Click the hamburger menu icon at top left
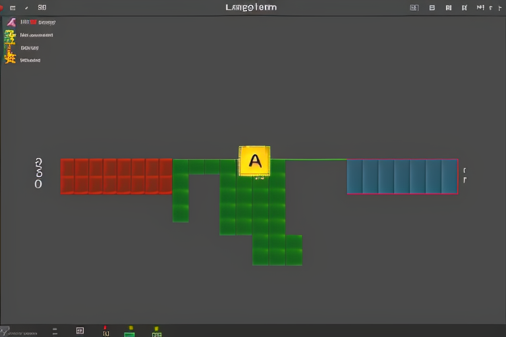This screenshot has height=337, width=506. [13, 8]
